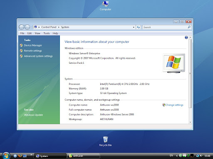Open Remote settings task link

(x=33, y=51)
